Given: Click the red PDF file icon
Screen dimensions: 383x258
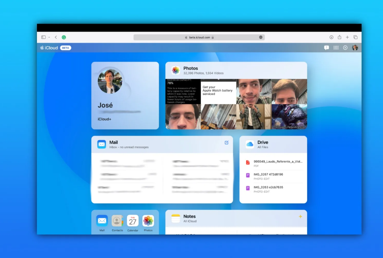Looking at the screenshot, I should click(x=248, y=163).
